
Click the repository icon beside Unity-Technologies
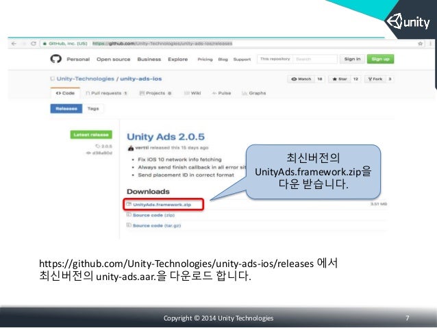52,79
